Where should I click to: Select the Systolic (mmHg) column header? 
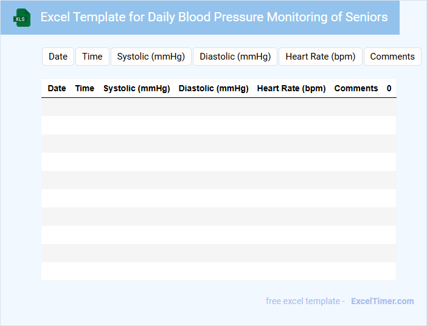[136, 88]
